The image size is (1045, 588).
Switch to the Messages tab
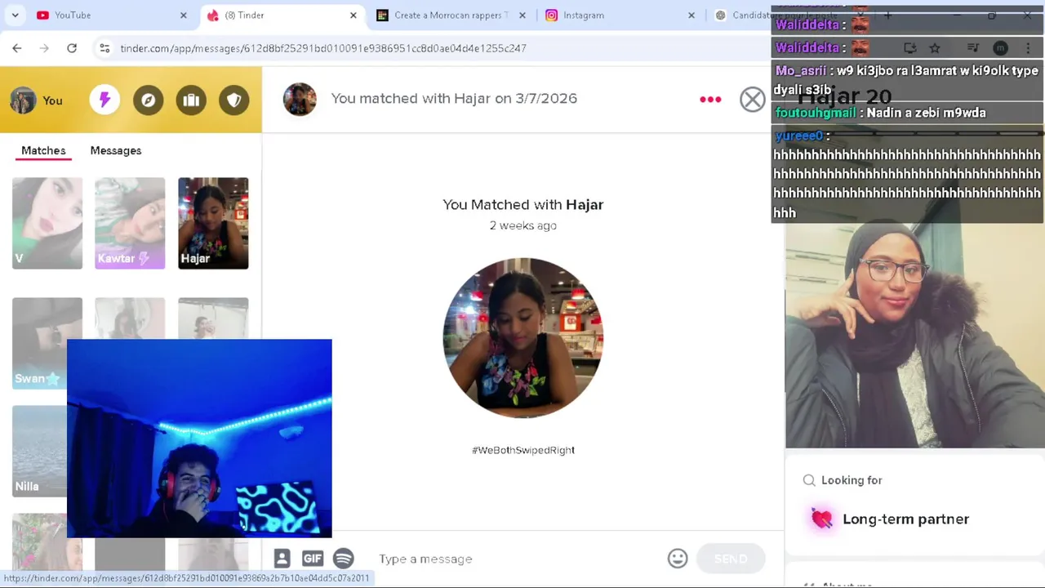click(116, 150)
